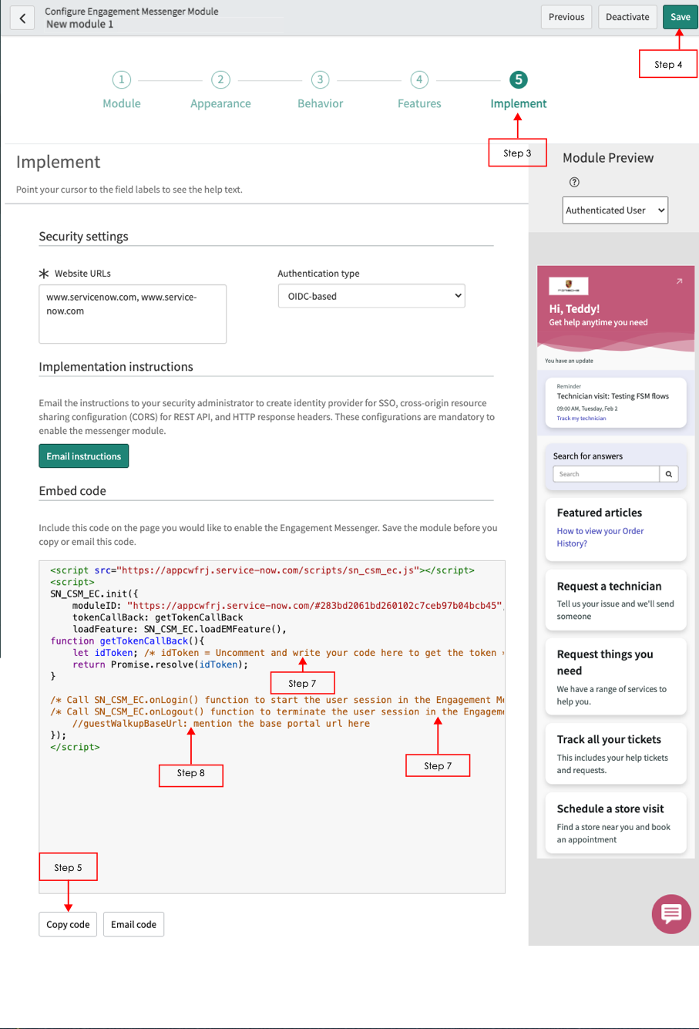Click the search magnifier in preview

(669, 474)
